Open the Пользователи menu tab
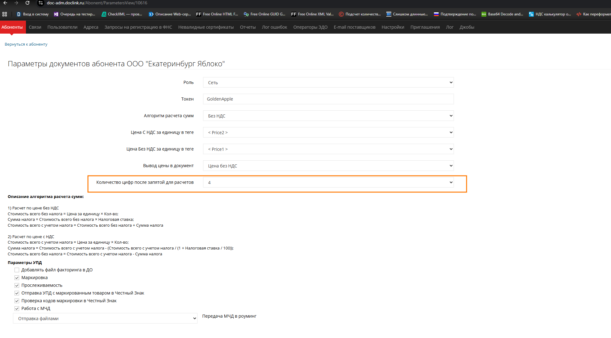611x338 pixels. pyautogui.click(x=62, y=27)
